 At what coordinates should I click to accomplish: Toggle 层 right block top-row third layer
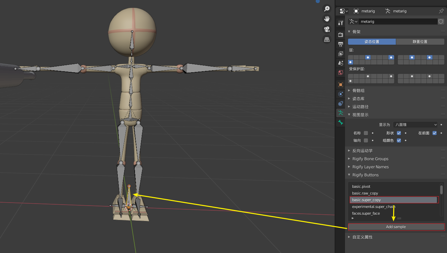412,57
